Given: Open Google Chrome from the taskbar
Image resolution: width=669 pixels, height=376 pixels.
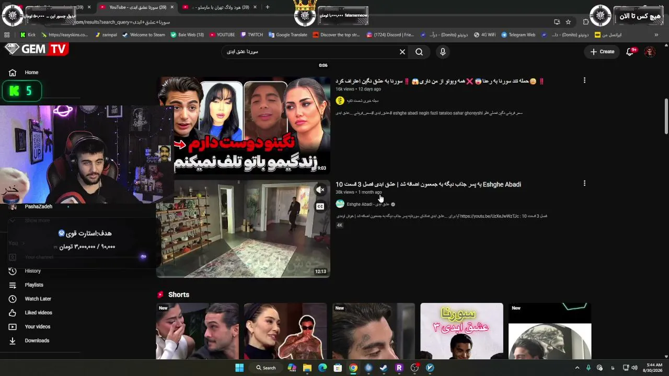Looking at the screenshot, I should [x=353, y=368].
